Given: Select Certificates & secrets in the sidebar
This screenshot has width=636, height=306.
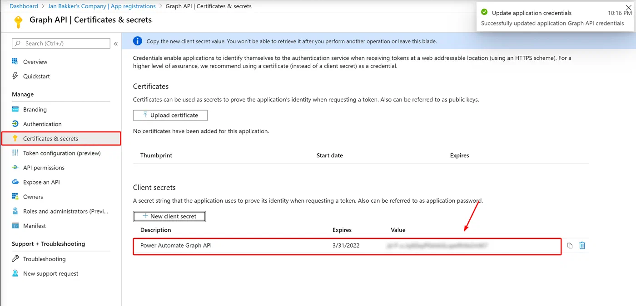Looking at the screenshot, I should (61, 138).
